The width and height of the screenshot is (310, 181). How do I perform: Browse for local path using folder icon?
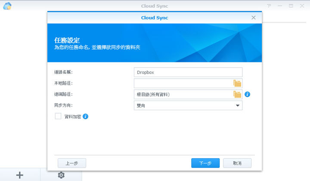(x=237, y=83)
